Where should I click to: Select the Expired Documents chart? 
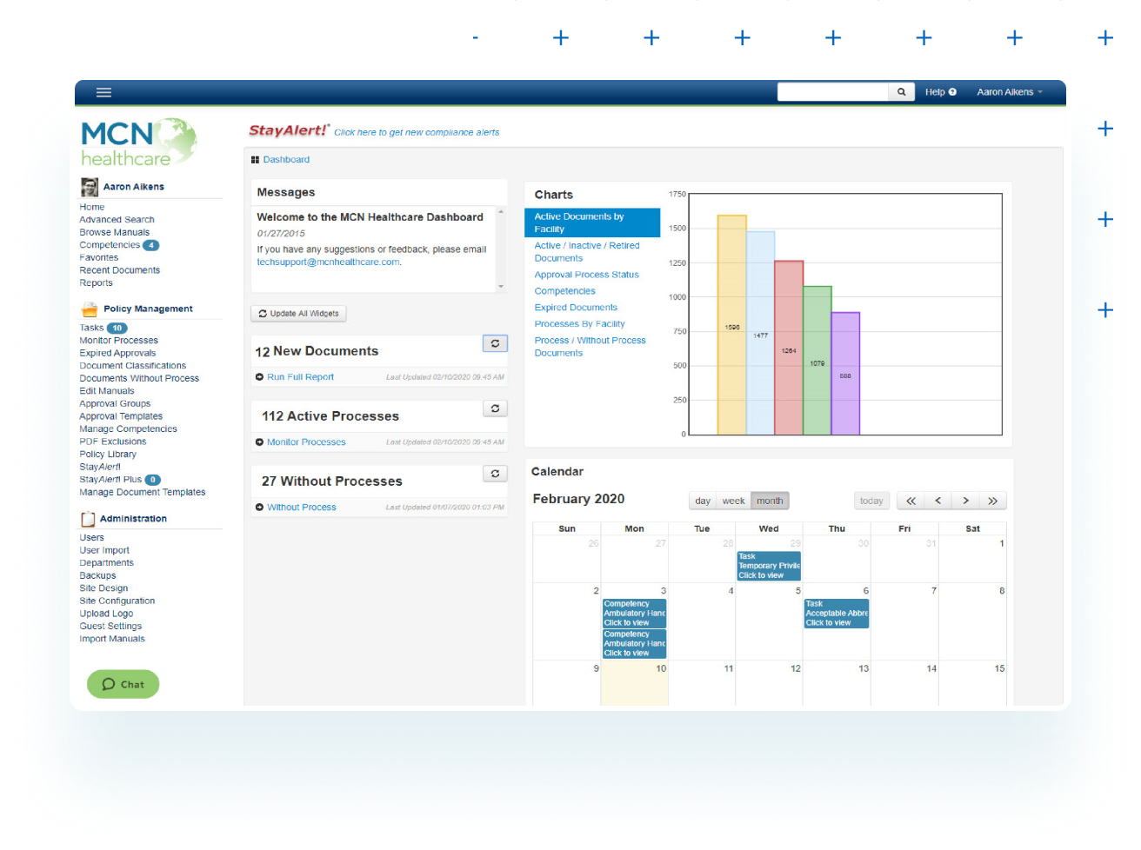576,307
